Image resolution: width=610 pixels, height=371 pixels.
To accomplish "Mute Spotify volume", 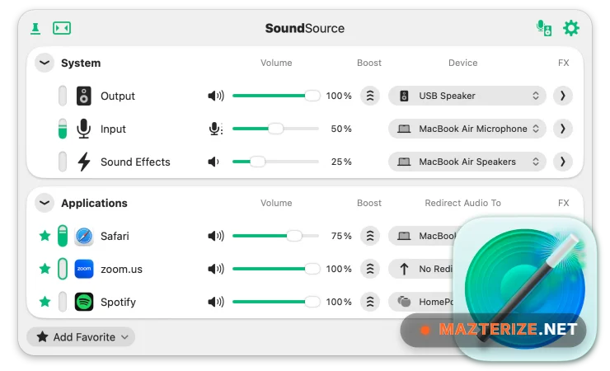I will 216,303.
